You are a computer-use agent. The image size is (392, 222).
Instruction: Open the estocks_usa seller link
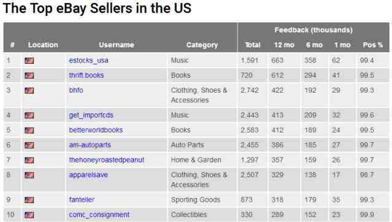(88, 61)
